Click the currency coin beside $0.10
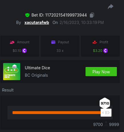 pos(24,51)
